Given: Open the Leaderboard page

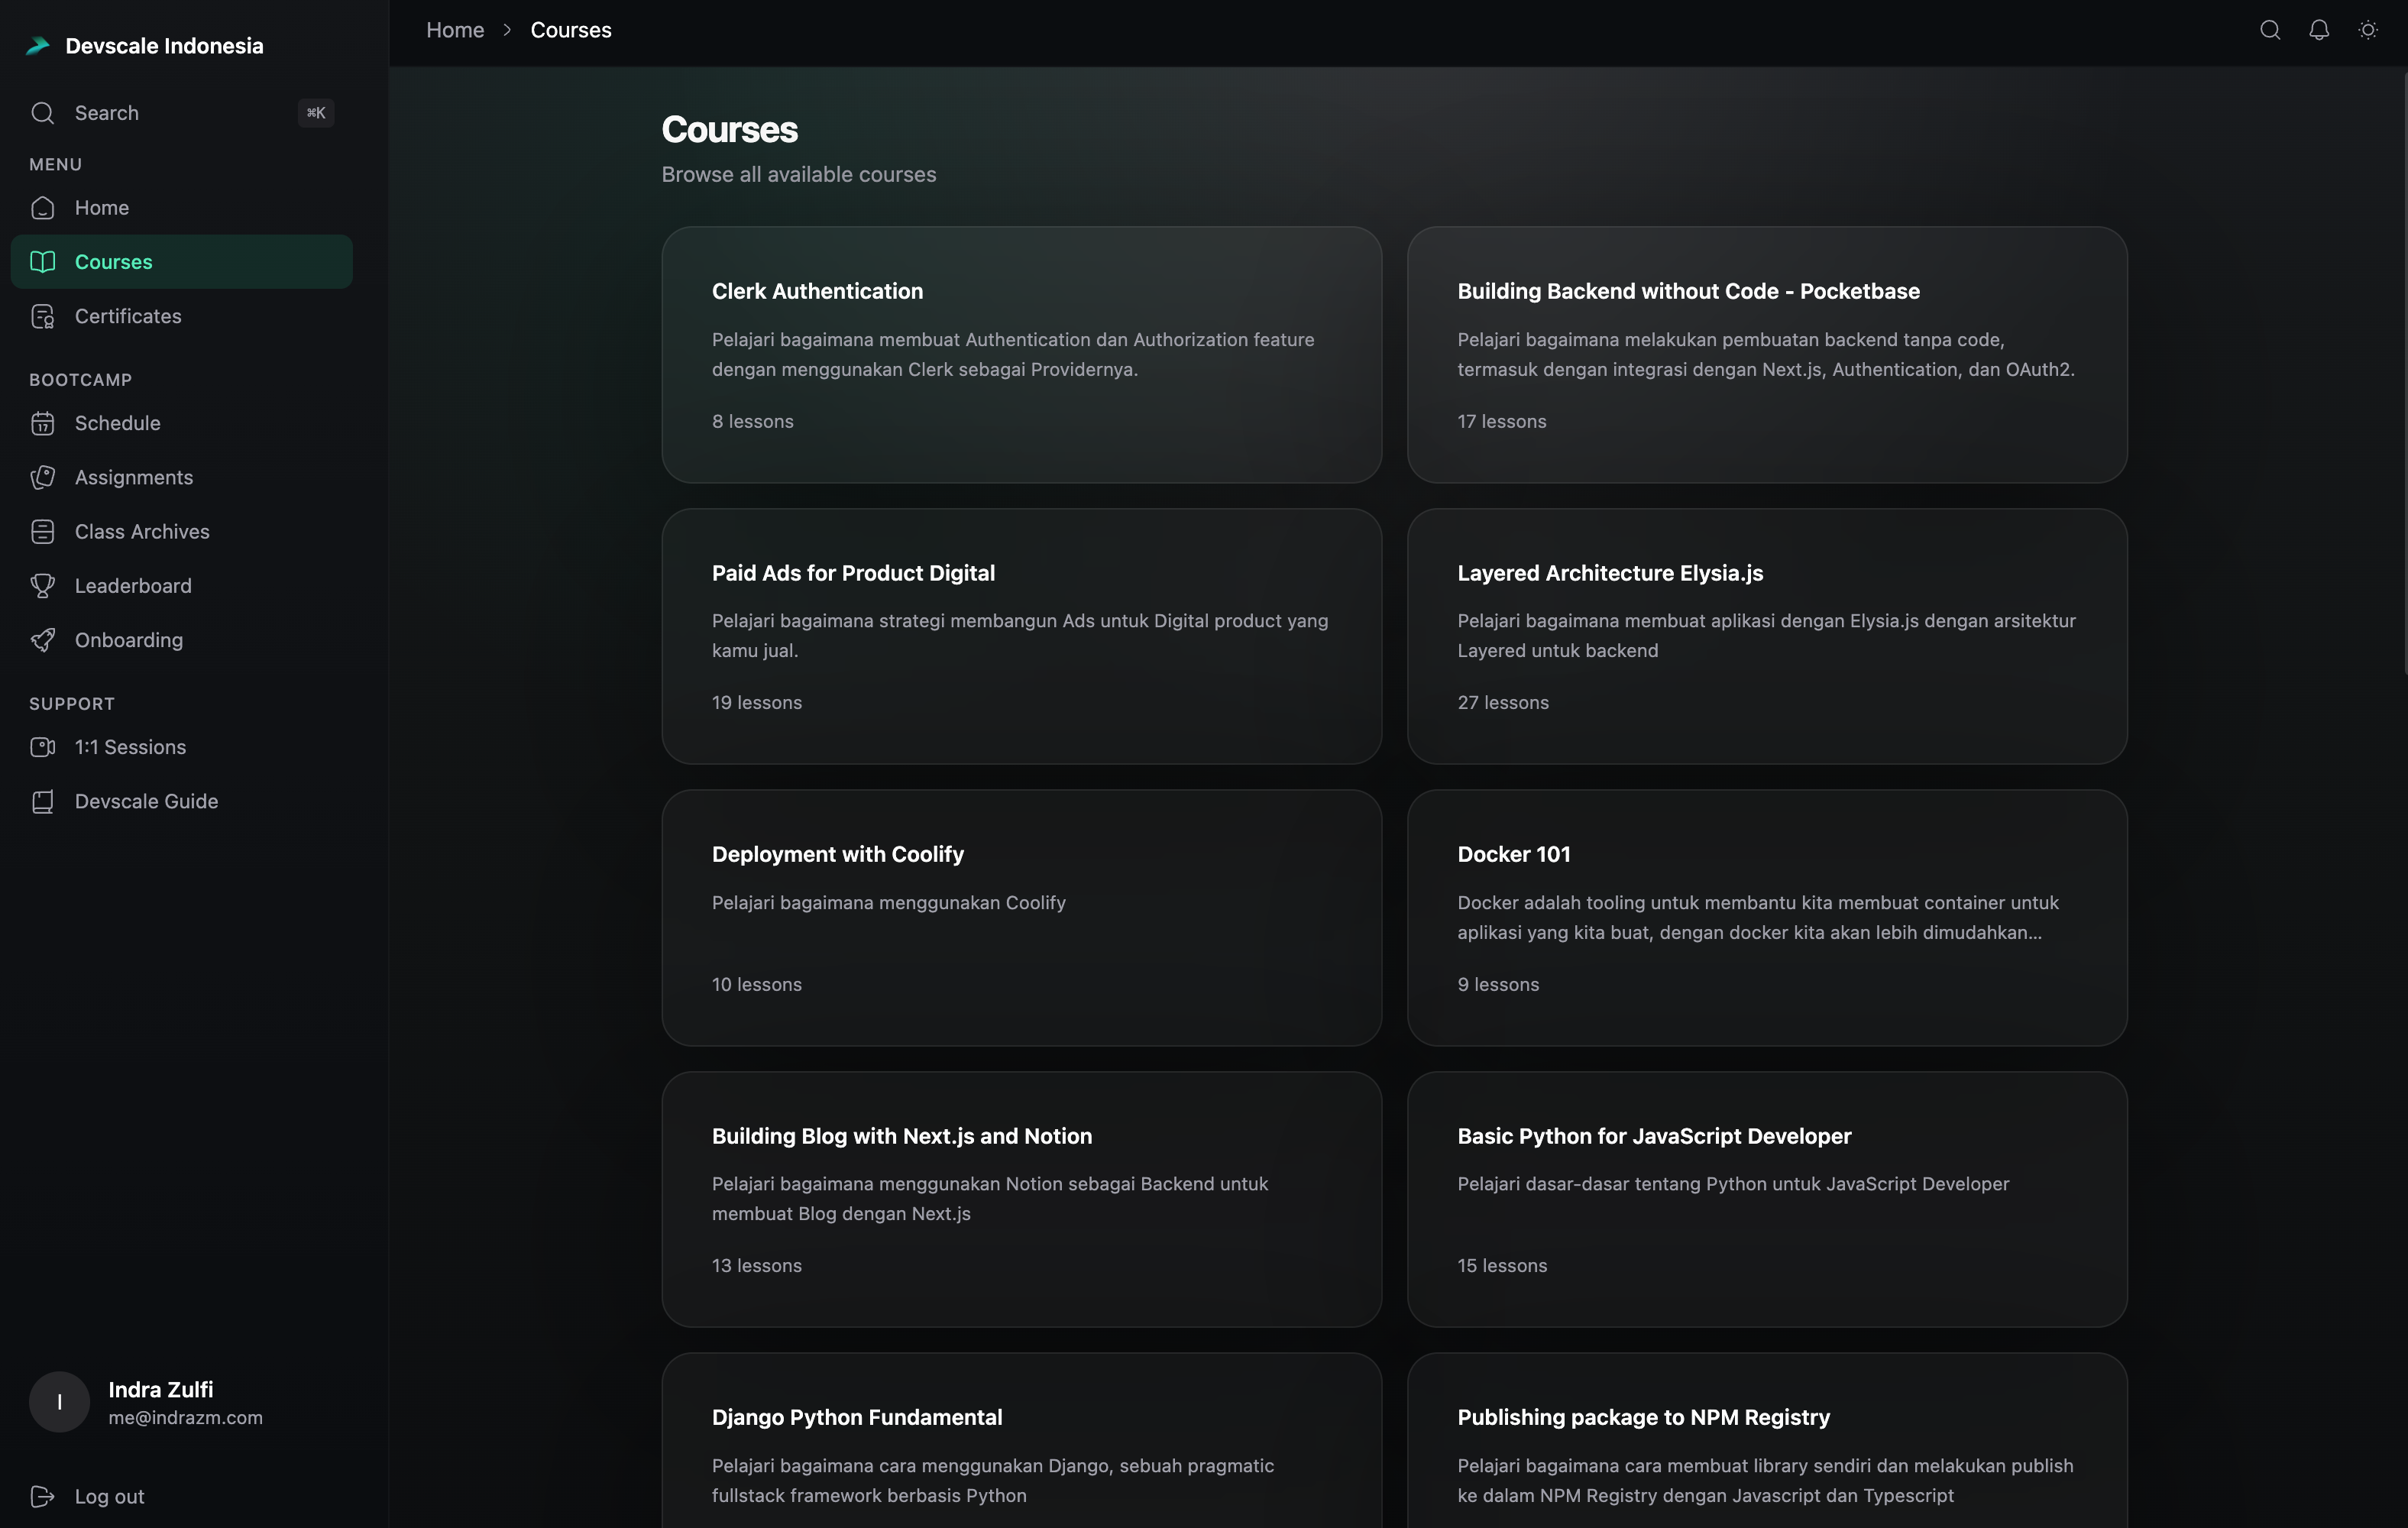Looking at the screenshot, I should click(133, 585).
